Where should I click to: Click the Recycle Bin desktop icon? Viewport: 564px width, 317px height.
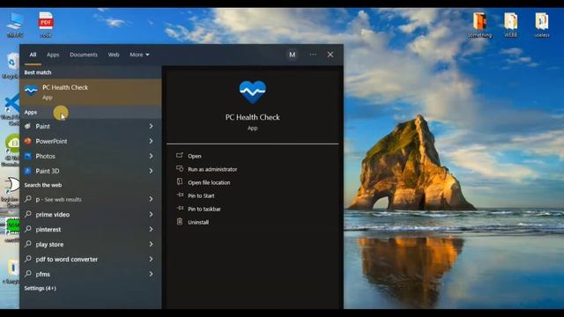tap(11, 65)
